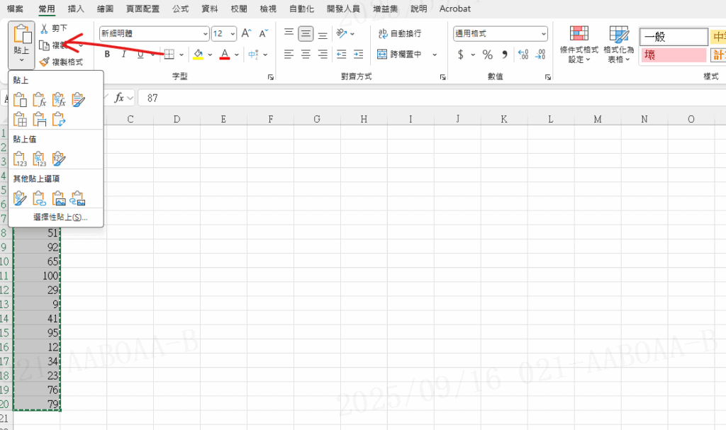Click the yellow fill color button

[198, 55]
